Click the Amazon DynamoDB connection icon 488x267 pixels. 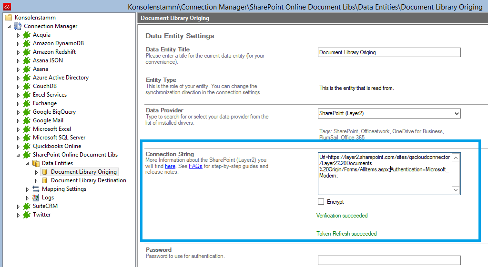tap(27, 43)
